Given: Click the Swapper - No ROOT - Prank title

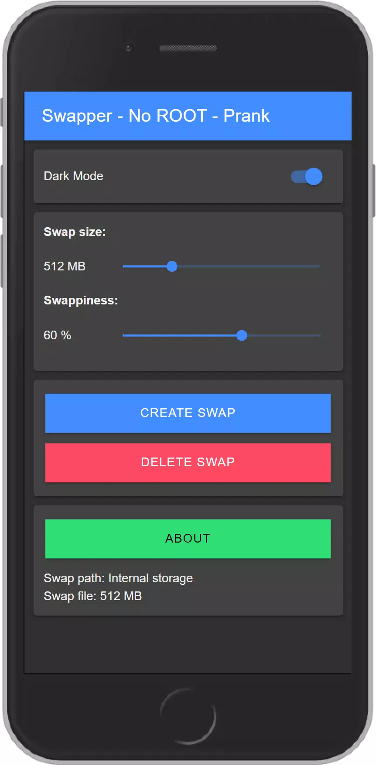Looking at the screenshot, I should coord(156,116).
